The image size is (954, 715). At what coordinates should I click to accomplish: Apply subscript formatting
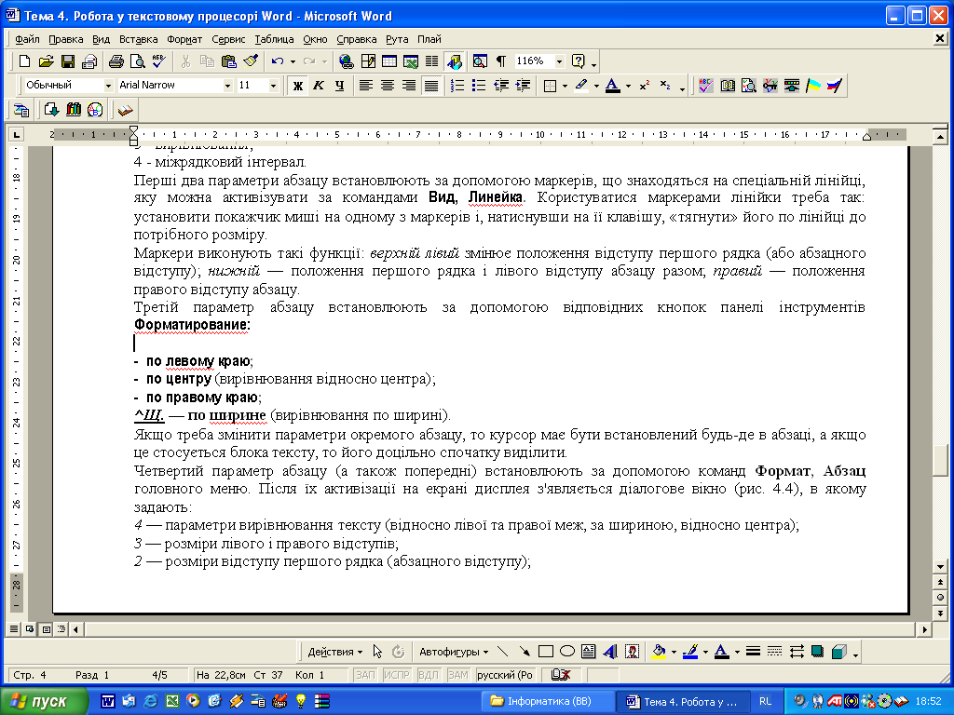click(x=665, y=86)
